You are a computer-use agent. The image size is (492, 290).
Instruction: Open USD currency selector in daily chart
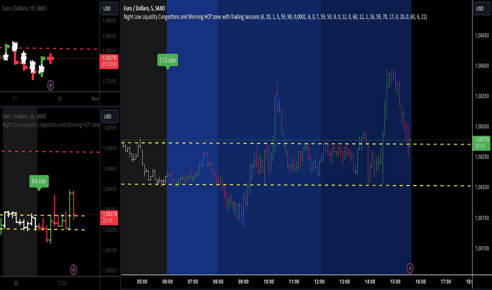tap(109, 8)
